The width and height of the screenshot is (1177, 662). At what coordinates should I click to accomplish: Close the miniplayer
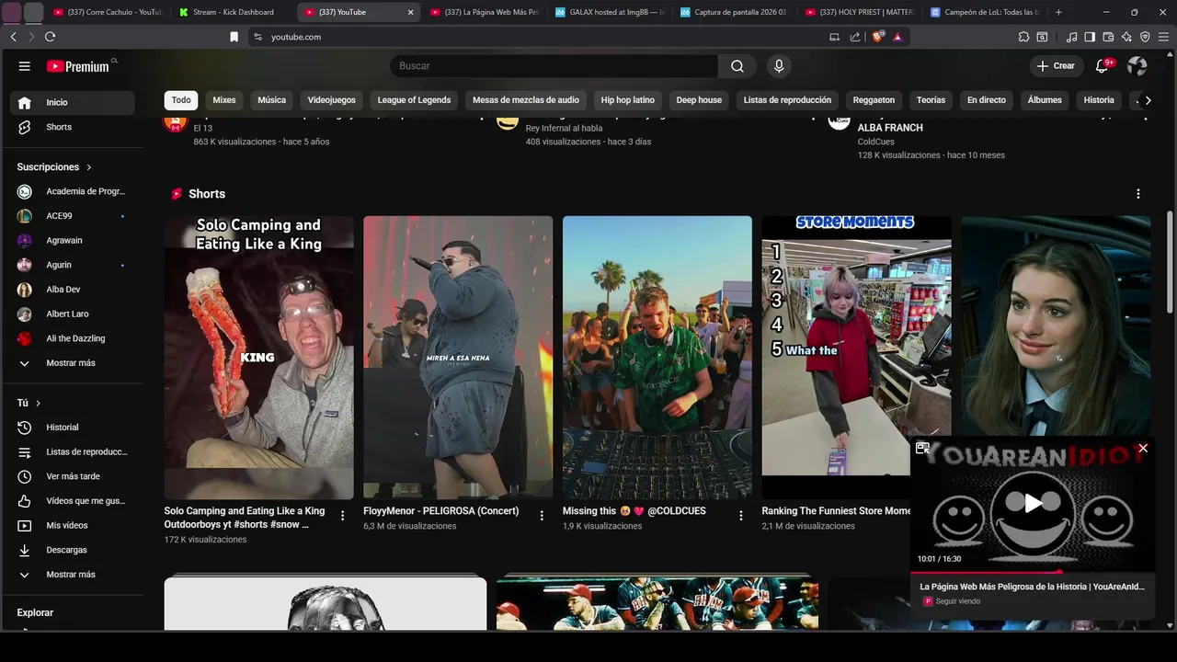click(x=1143, y=449)
